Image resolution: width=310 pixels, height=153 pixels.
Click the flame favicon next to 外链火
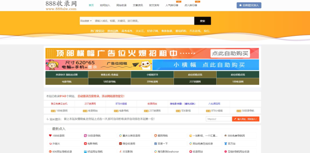pos(50,144)
